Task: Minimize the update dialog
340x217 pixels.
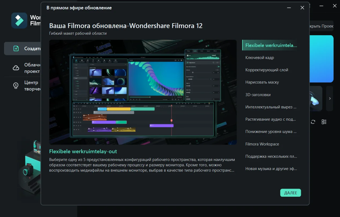Action: 289,8
